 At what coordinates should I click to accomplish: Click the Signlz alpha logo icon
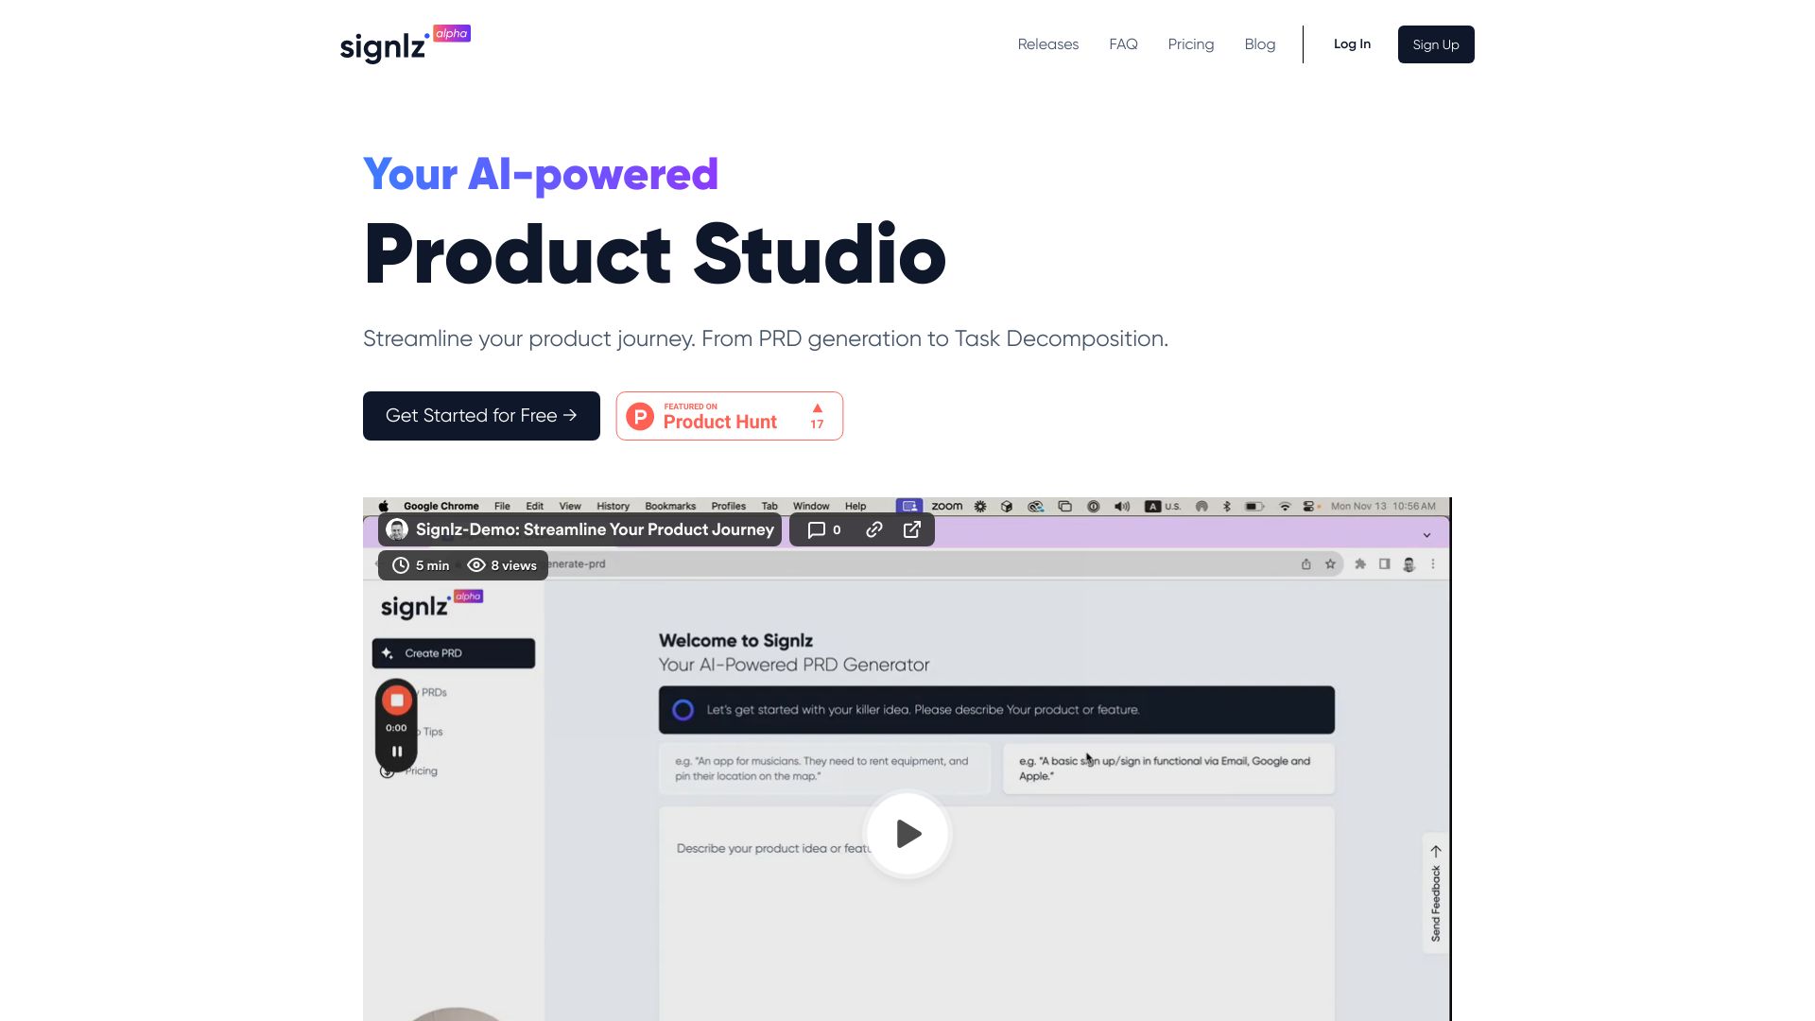click(404, 43)
